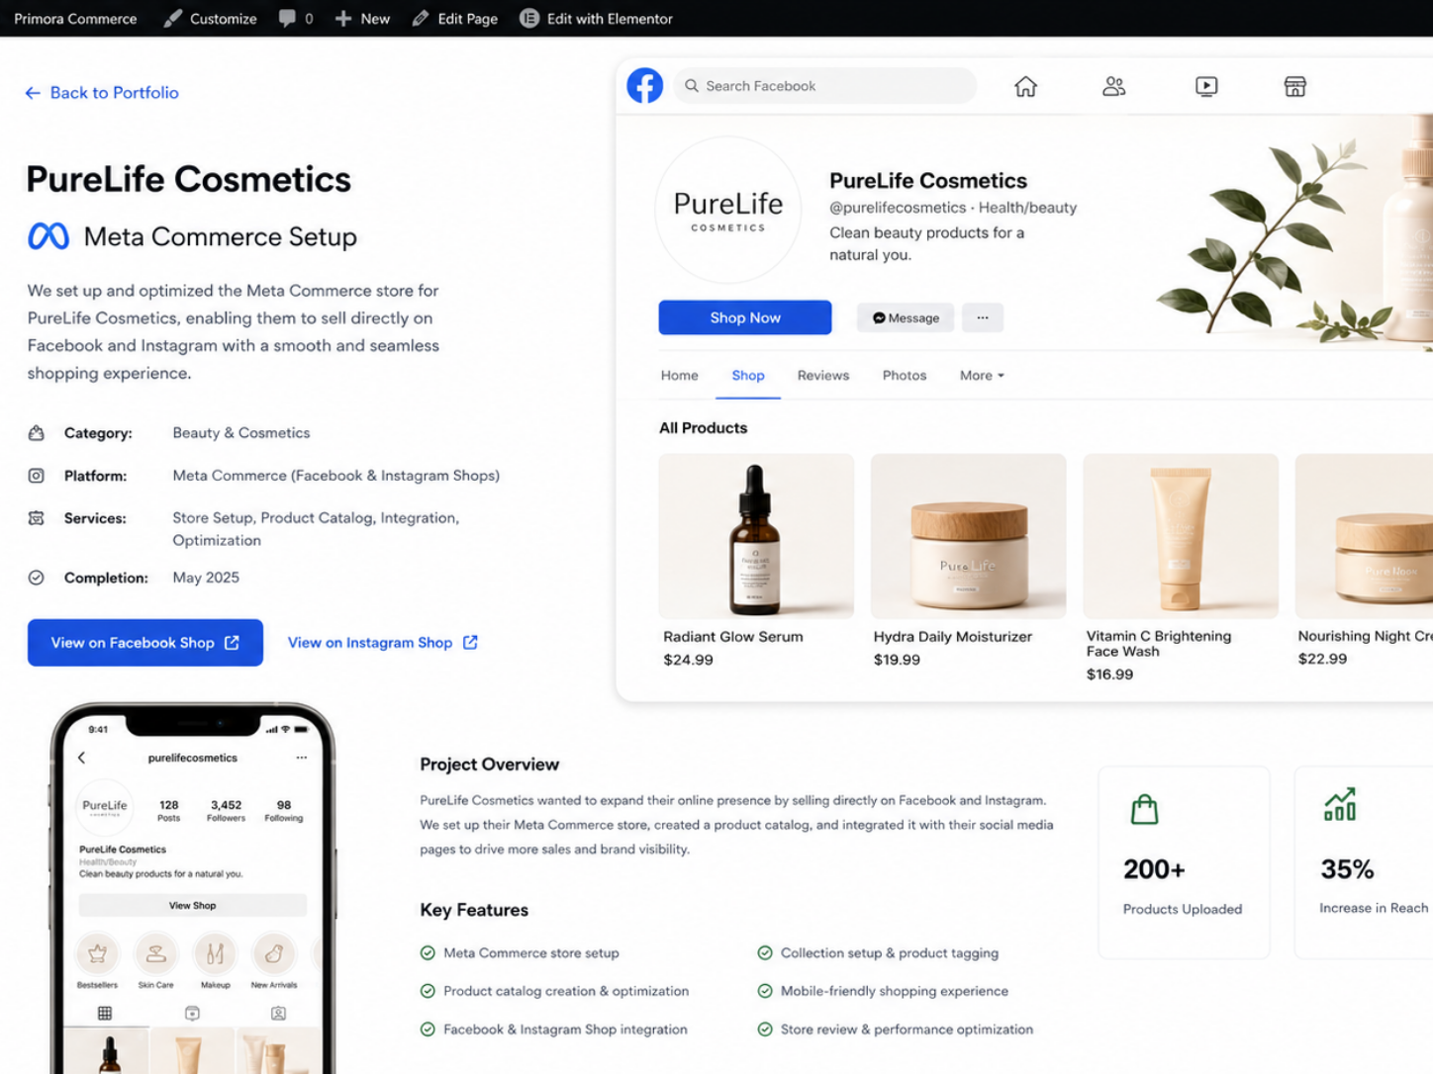Click the shopping bag icon above 200+
Image resolution: width=1433 pixels, height=1074 pixels.
pos(1144,809)
